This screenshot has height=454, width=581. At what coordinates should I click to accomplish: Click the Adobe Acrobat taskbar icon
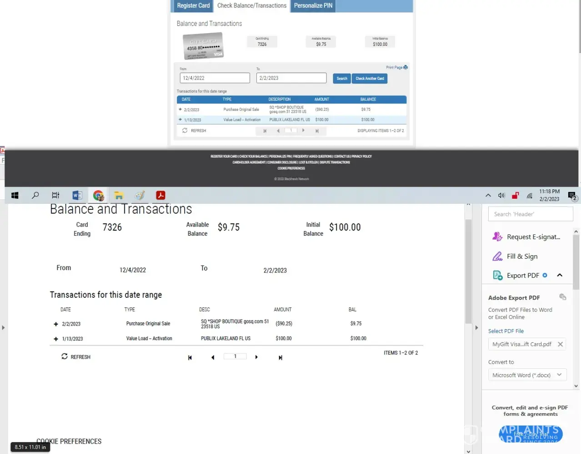tap(160, 195)
